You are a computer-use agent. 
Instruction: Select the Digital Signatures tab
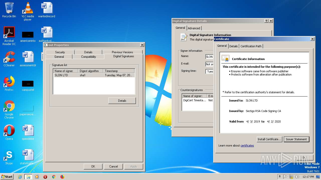tap(124, 56)
